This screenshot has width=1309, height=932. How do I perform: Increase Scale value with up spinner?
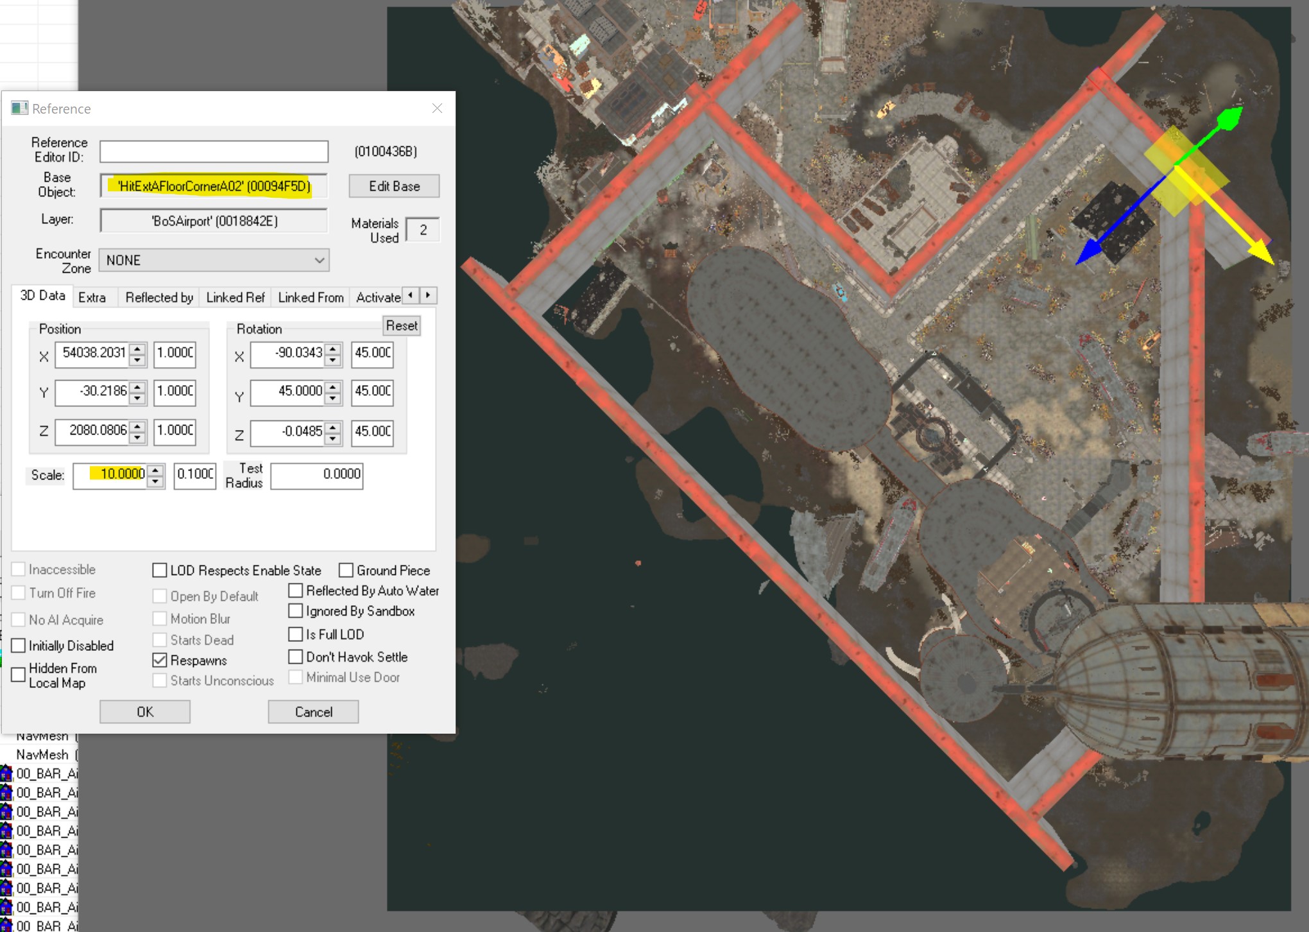(x=155, y=470)
